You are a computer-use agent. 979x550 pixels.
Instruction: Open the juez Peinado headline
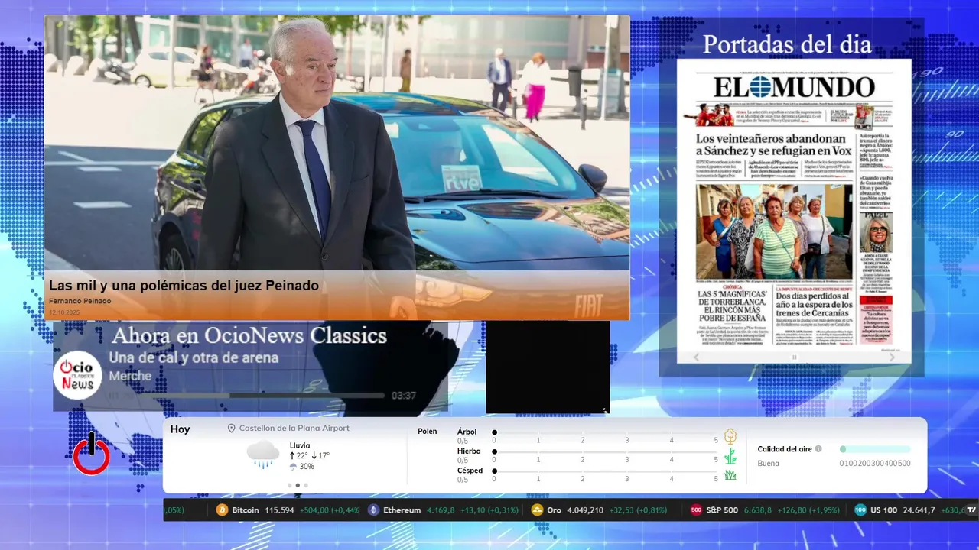click(x=184, y=286)
